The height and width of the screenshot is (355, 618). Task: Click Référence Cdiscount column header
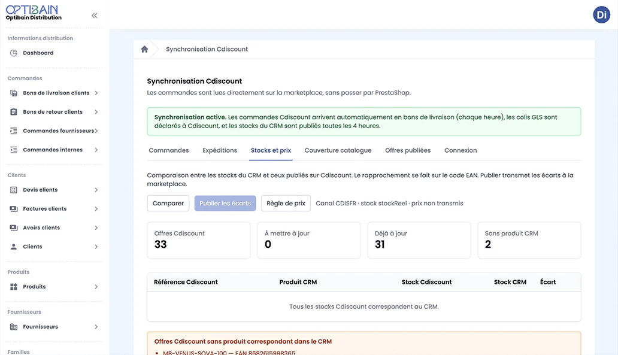pyautogui.click(x=186, y=282)
